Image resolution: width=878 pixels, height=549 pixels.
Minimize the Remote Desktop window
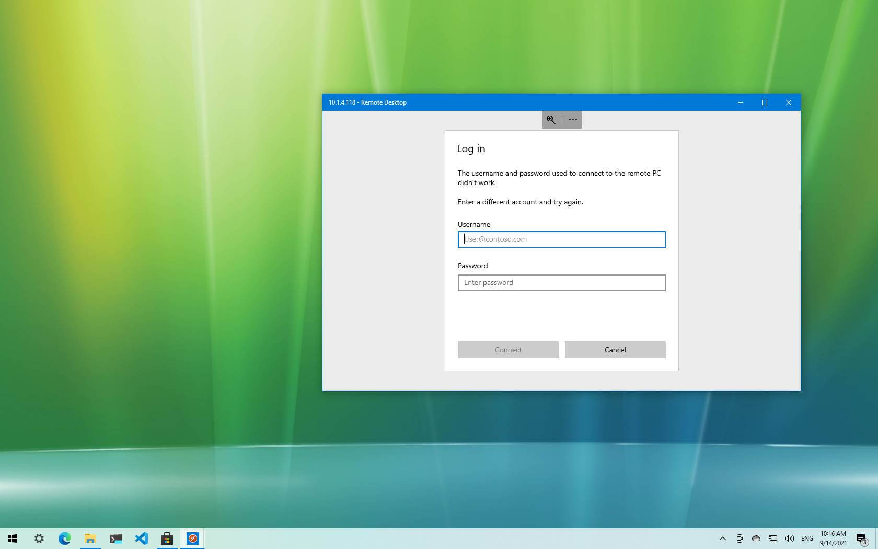point(741,102)
